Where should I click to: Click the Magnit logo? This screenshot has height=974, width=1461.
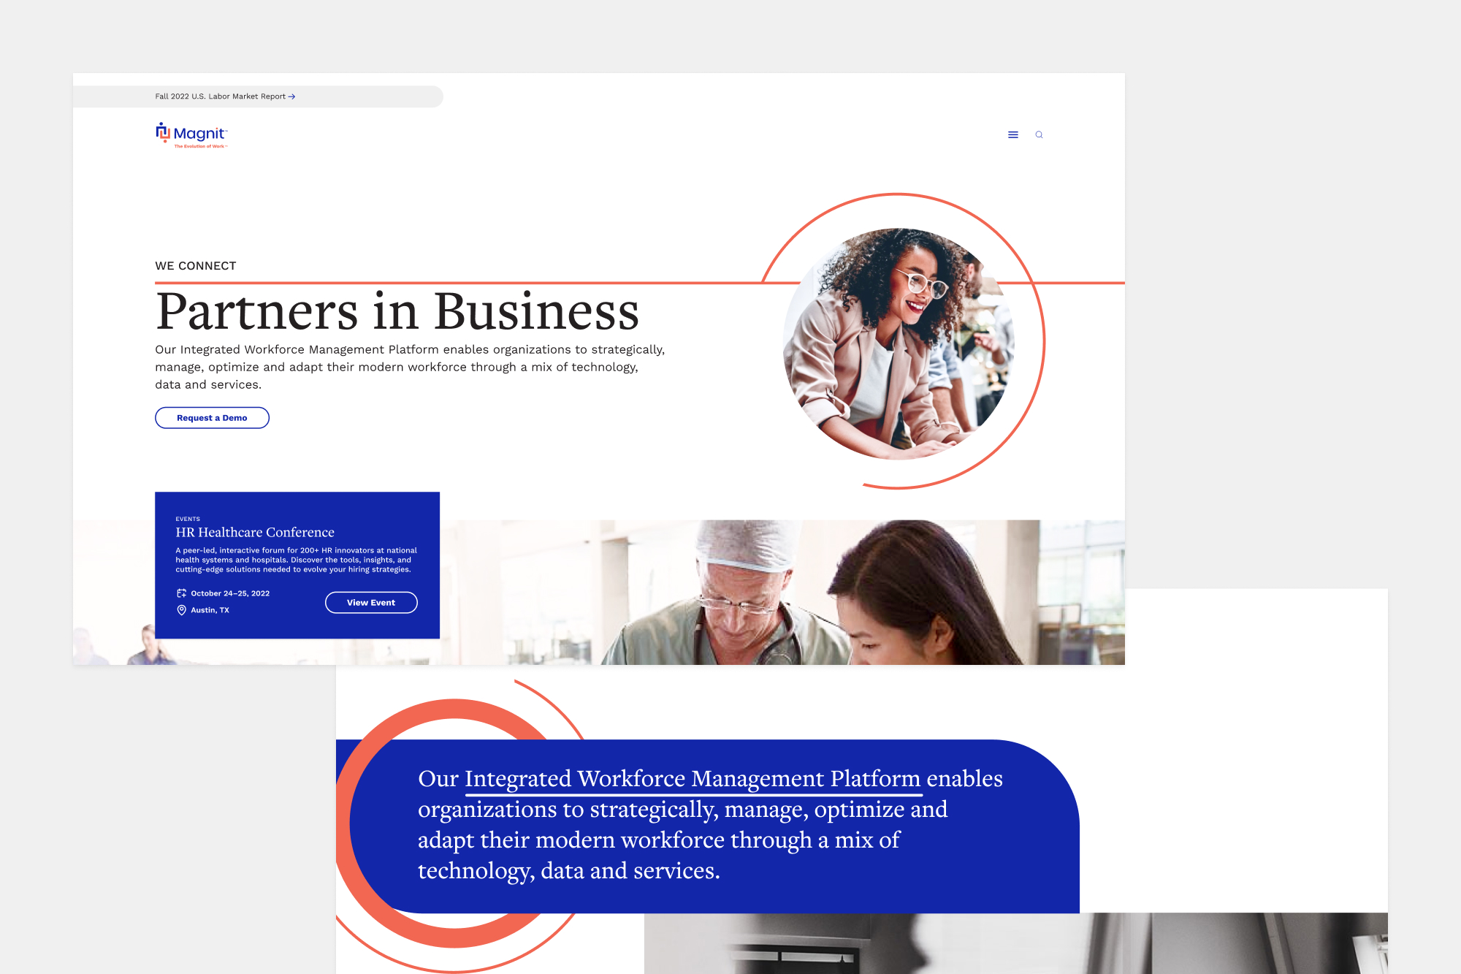(191, 134)
